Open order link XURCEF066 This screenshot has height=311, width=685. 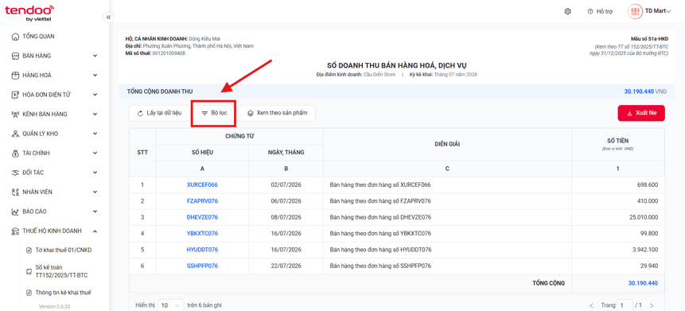202,185
